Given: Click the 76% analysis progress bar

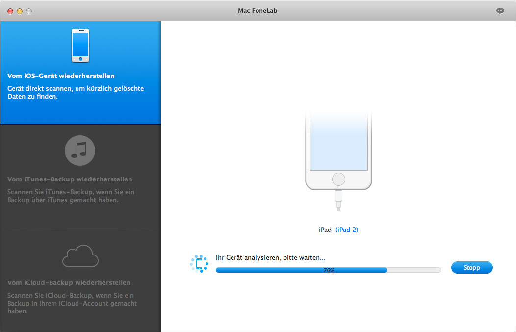Looking at the screenshot, I should tap(329, 270).
